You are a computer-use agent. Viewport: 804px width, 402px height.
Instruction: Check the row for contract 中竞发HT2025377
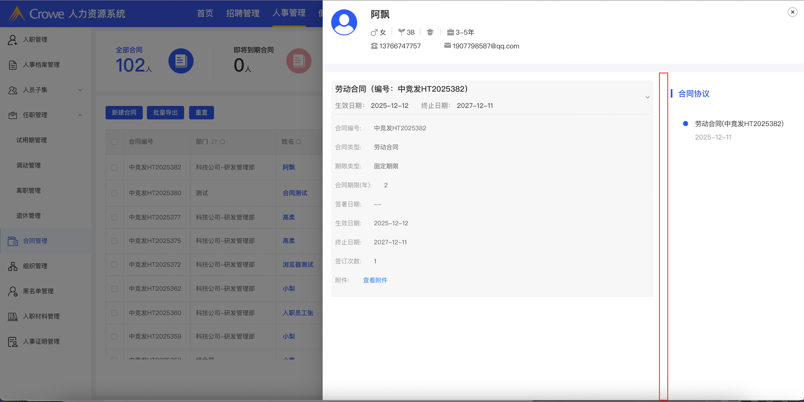(114, 217)
